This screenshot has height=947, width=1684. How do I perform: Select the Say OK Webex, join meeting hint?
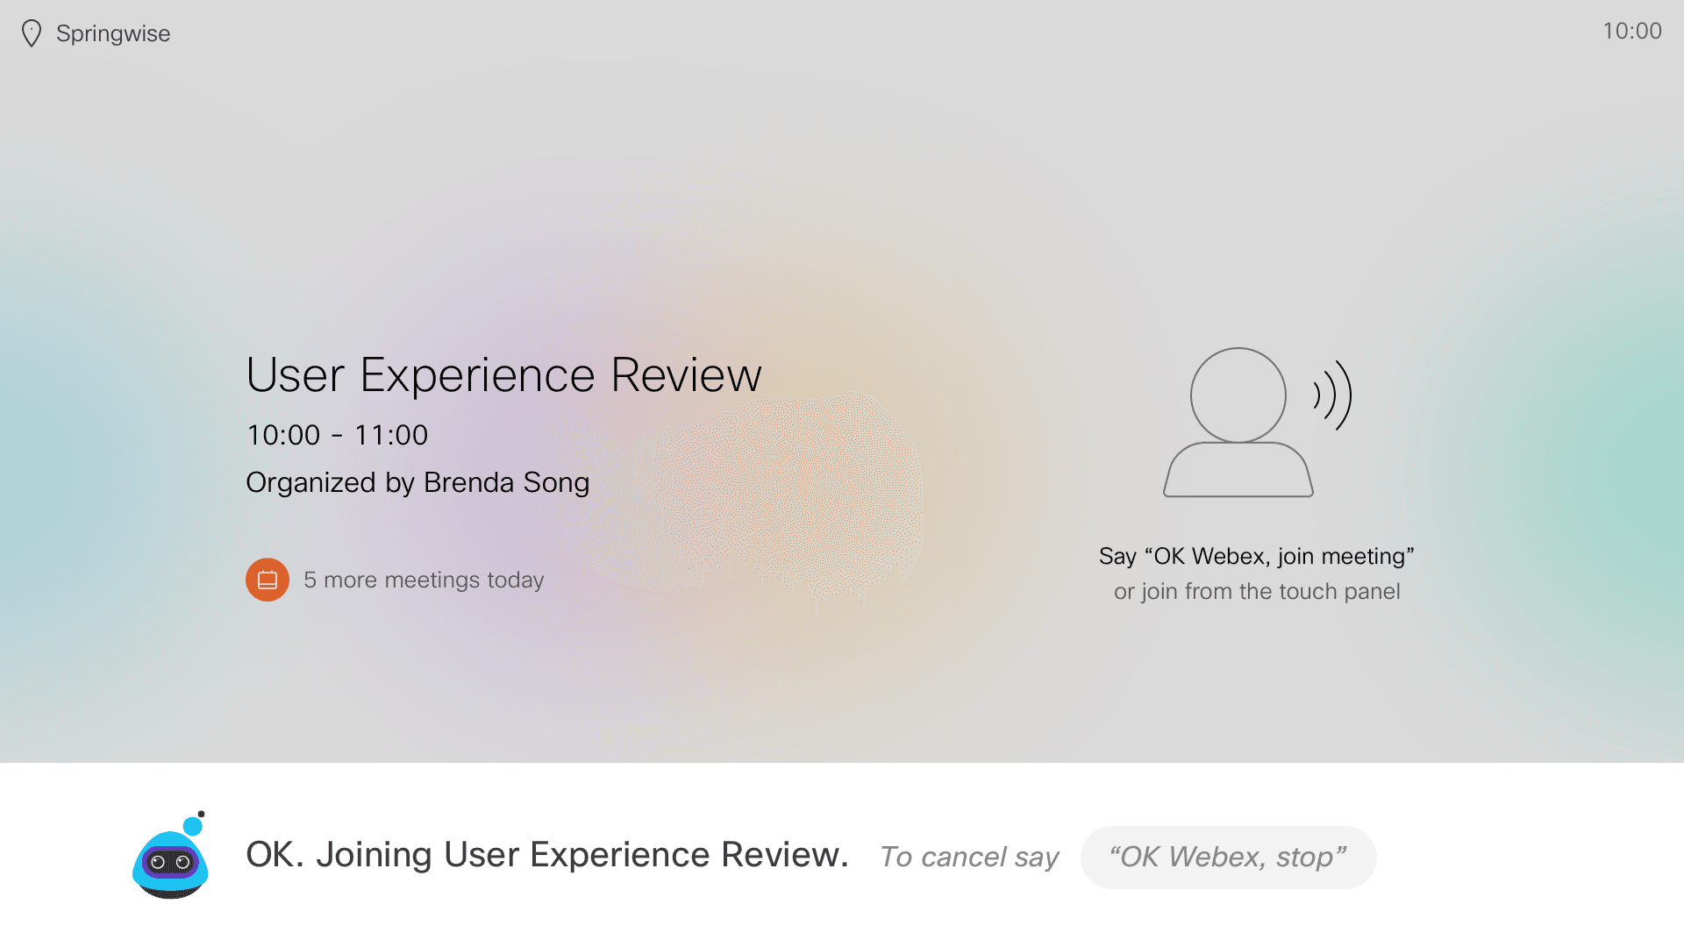pos(1256,556)
